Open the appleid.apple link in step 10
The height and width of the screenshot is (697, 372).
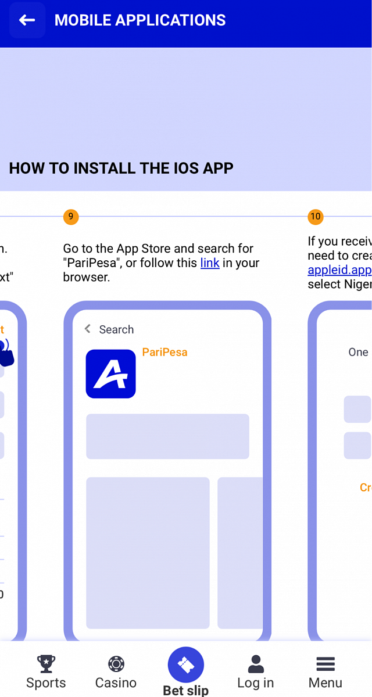click(x=339, y=270)
